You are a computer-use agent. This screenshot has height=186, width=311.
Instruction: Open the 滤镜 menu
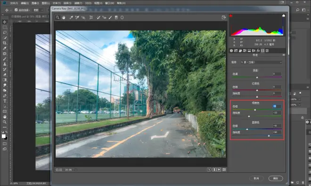(78, 3)
